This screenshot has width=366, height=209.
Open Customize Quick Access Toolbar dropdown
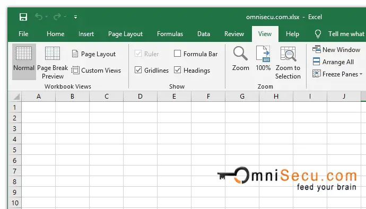pos(75,17)
